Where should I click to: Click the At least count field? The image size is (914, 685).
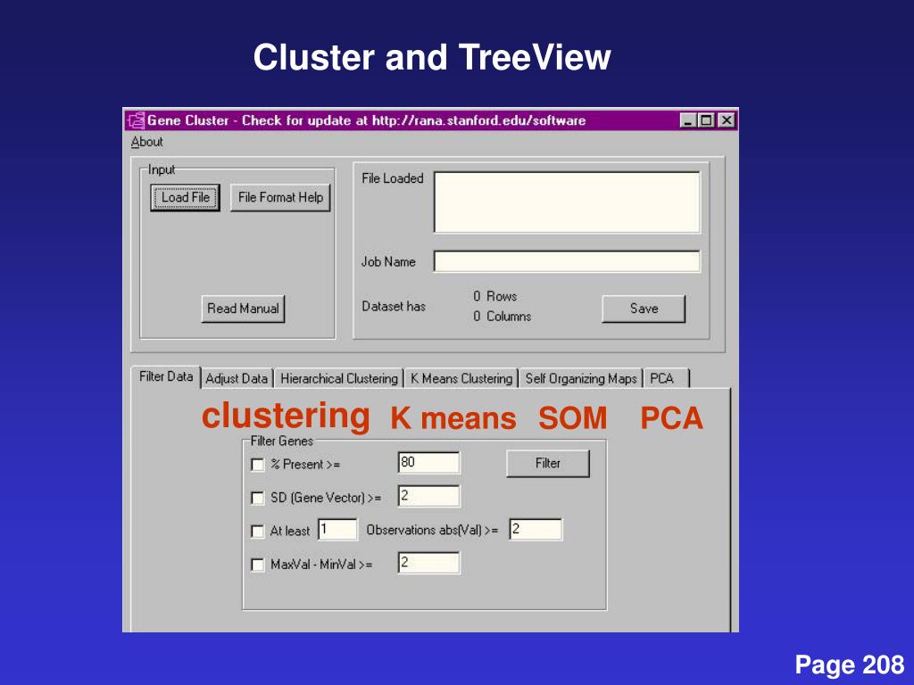[x=337, y=530]
